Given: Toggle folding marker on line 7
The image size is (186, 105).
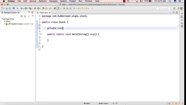Looking at the screenshot, I should tap(41, 34).
